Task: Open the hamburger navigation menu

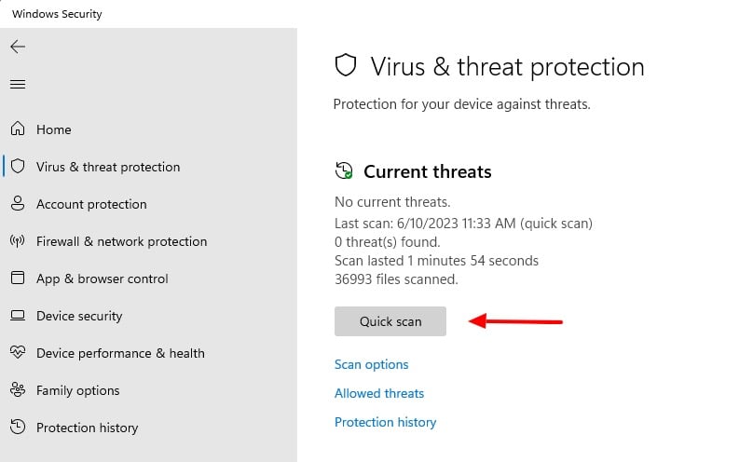Action: (18, 85)
